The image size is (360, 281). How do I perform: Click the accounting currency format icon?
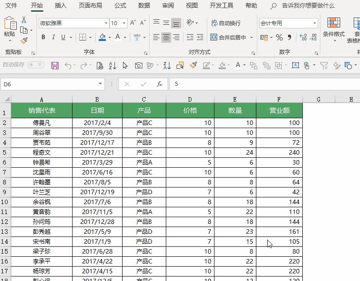click(264, 37)
